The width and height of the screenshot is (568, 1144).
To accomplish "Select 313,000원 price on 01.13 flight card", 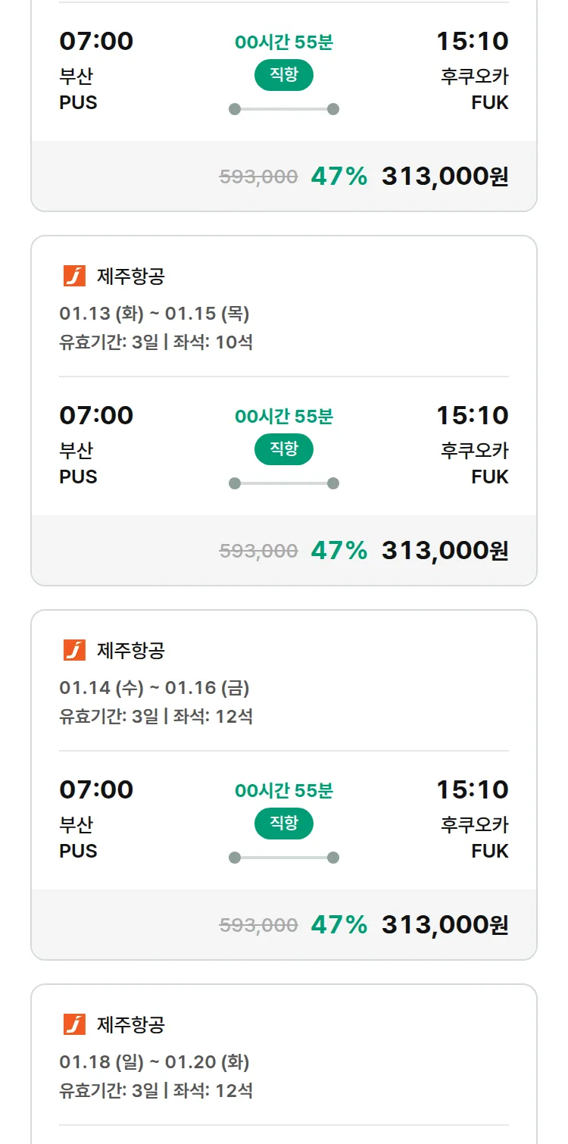I will [x=445, y=551].
